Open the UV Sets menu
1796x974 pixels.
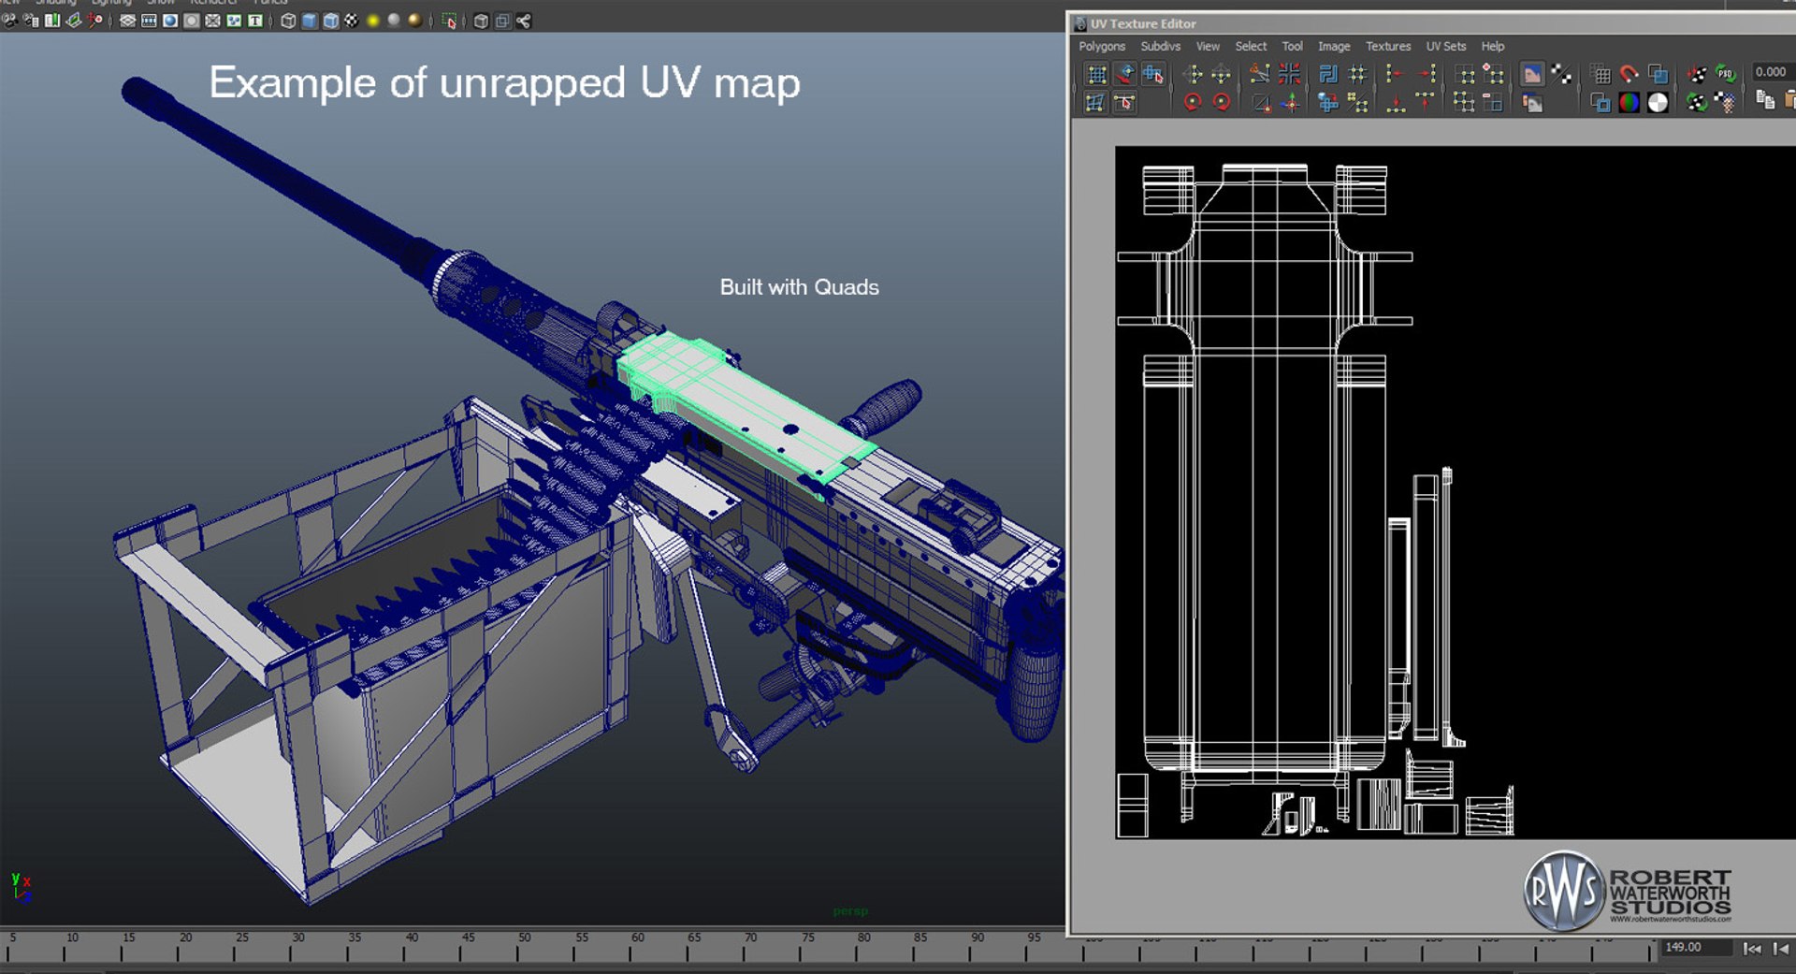point(1445,46)
